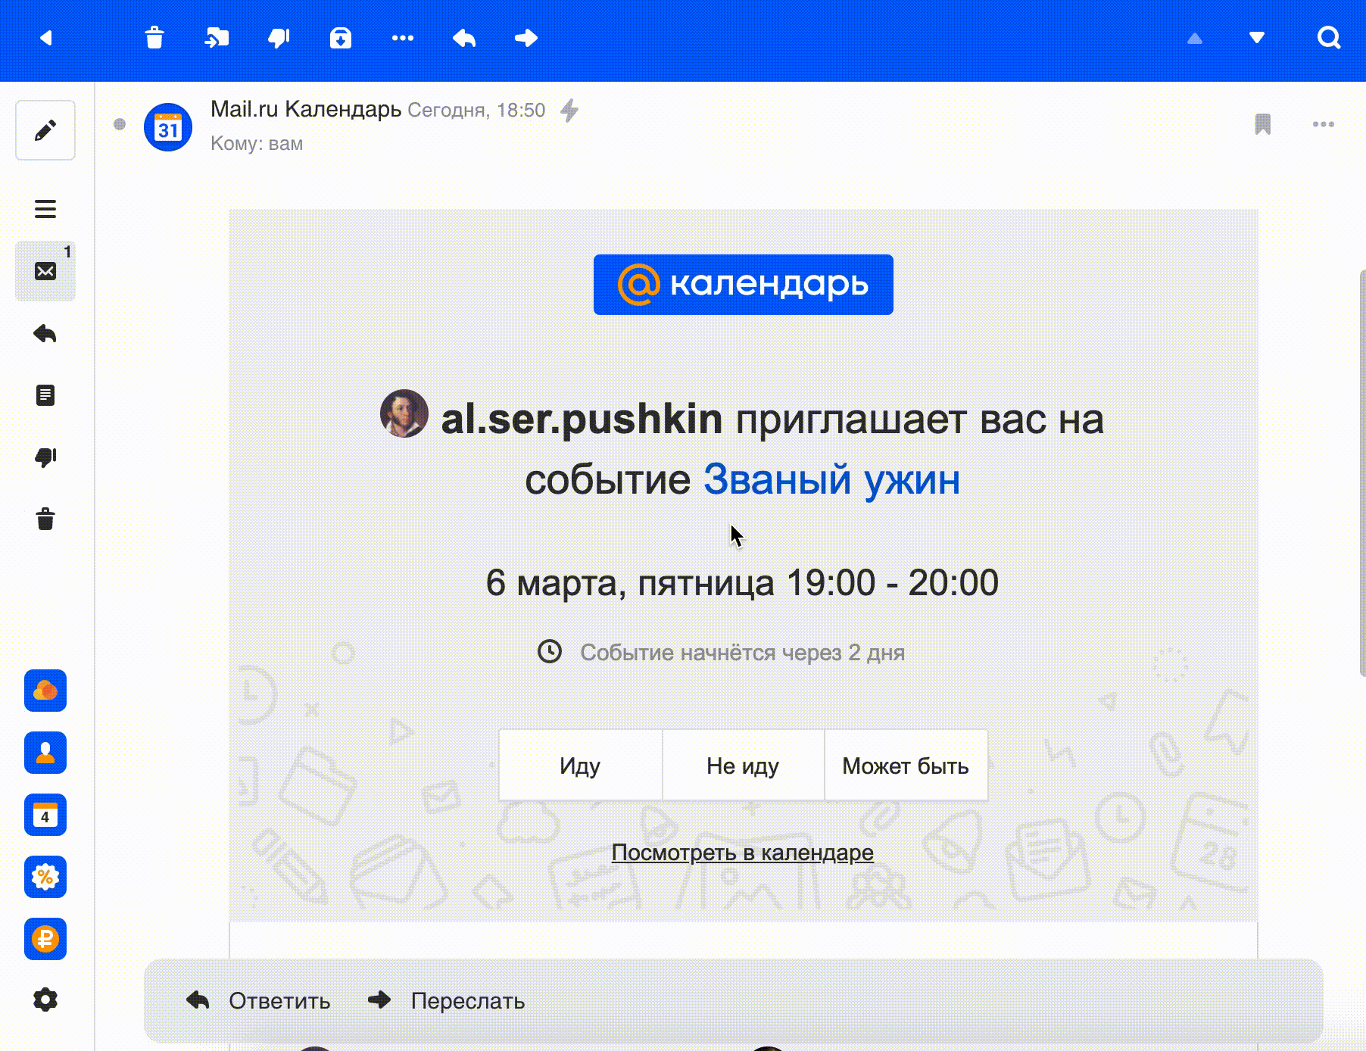Archive message icon in top toolbar
Screen dimensions: 1366x1051
click(341, 38)
